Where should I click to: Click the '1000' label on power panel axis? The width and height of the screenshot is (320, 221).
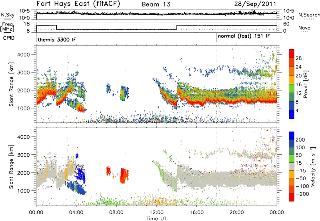coord(23,108)
